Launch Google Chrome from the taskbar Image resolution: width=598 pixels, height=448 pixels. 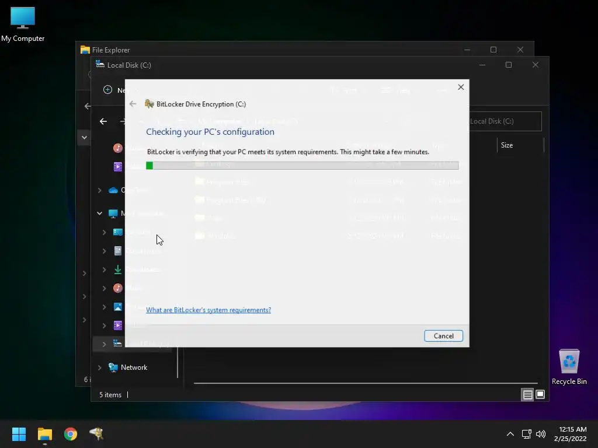click(x=71, y=434)
